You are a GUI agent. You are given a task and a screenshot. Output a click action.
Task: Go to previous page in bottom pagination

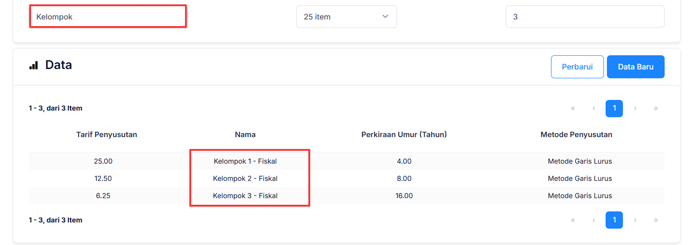(594, 220)
